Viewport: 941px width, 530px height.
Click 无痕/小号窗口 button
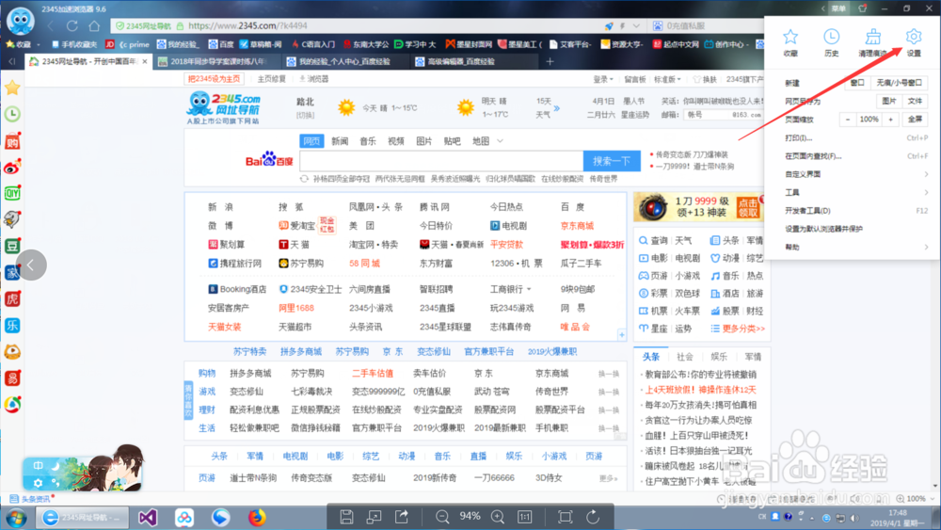pos(899,83)
